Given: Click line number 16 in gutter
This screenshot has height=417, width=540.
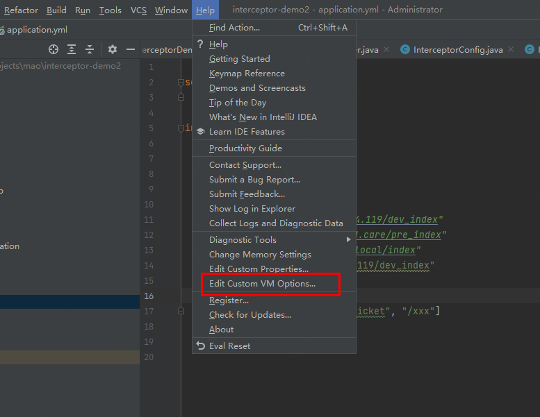Looking at the screenshot, I should [x=149, y=296].
